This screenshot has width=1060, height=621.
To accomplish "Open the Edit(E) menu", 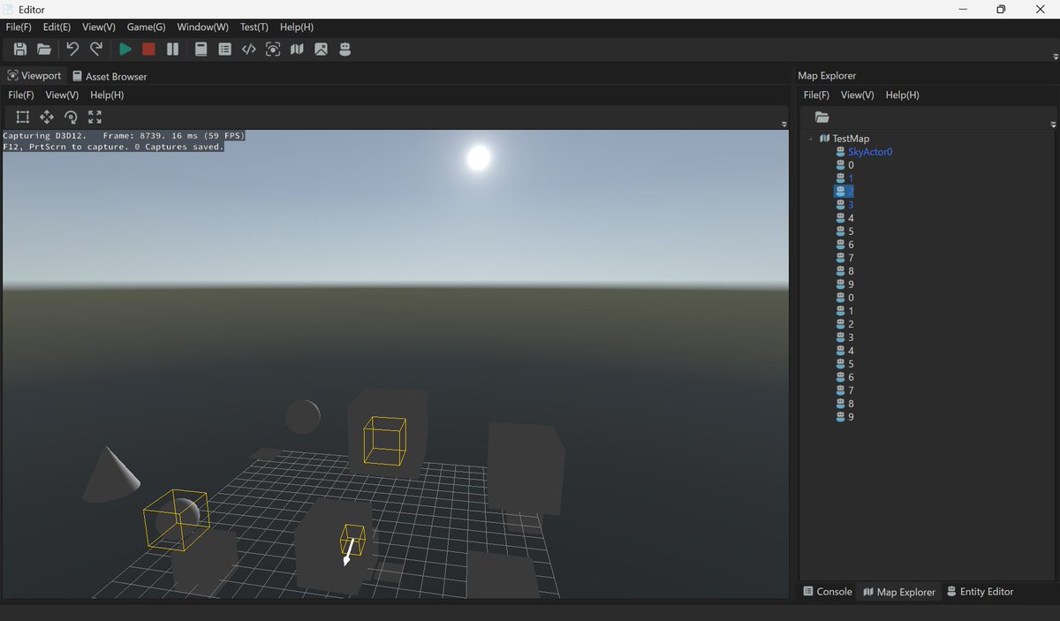I will pyautogui.click(x=57, y=27).
